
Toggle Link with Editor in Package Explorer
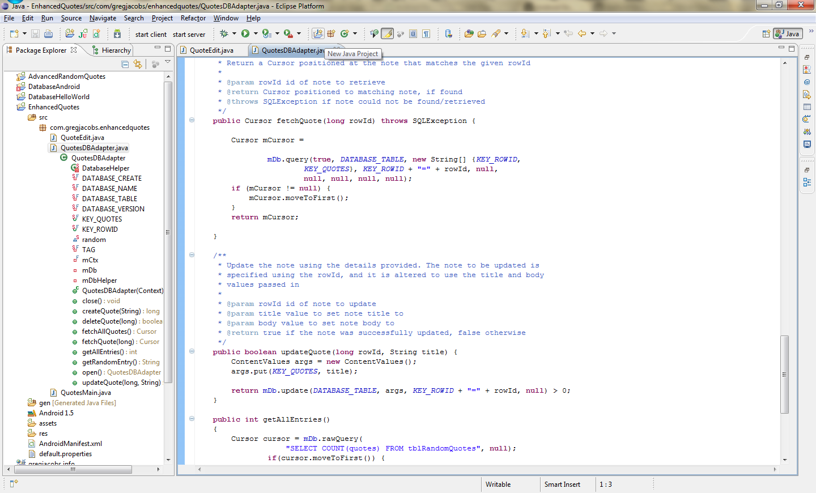pyautogui.click(x=138, y=65)
